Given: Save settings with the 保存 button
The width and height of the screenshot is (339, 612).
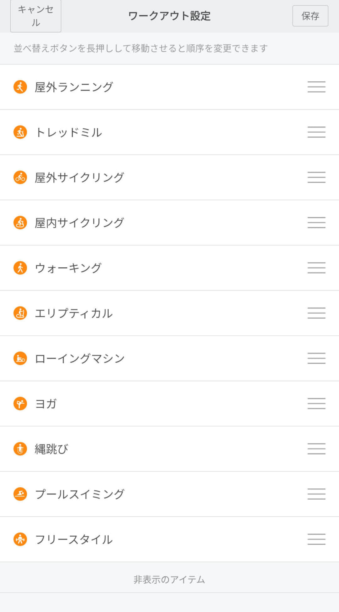Looking at the screenshot, I should tap(310, 16).
